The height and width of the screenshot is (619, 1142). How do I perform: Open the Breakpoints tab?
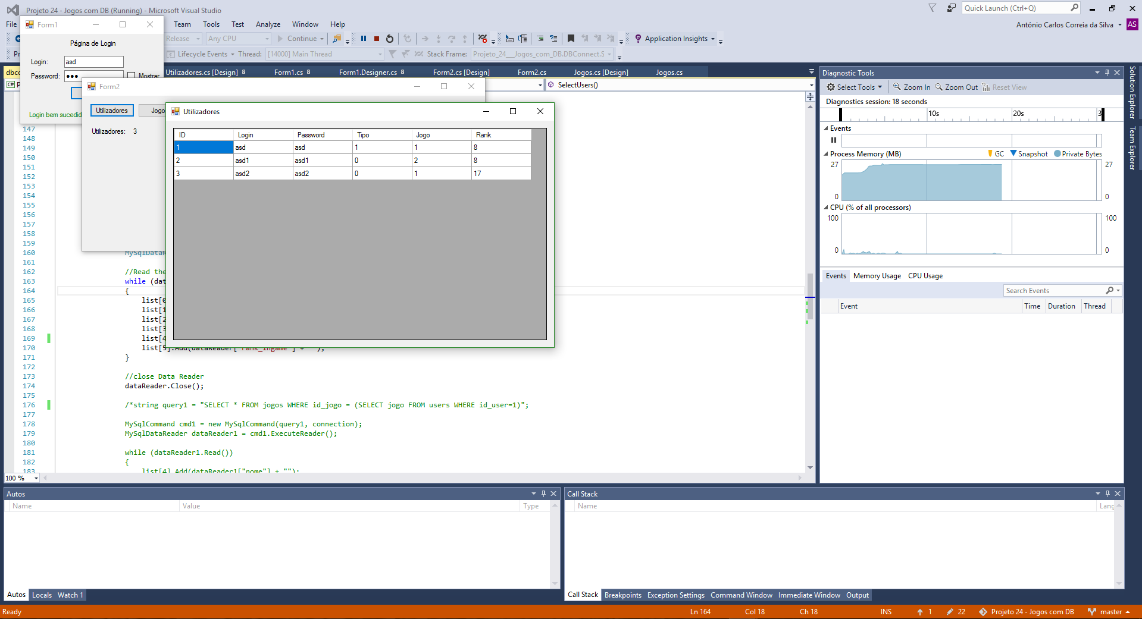tap(623, 595)
